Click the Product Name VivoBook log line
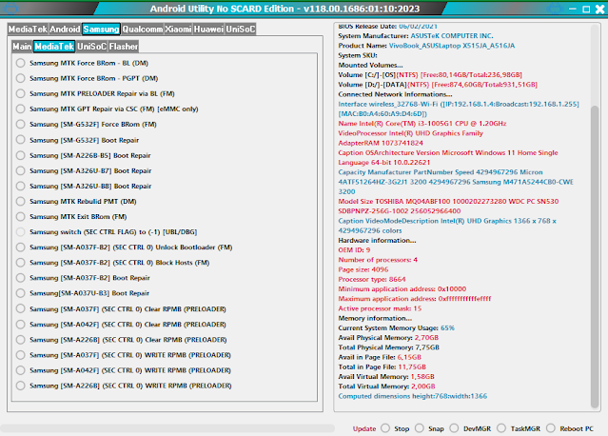The width and height of the screenshot is (608, 436). (x=426, y=46)
